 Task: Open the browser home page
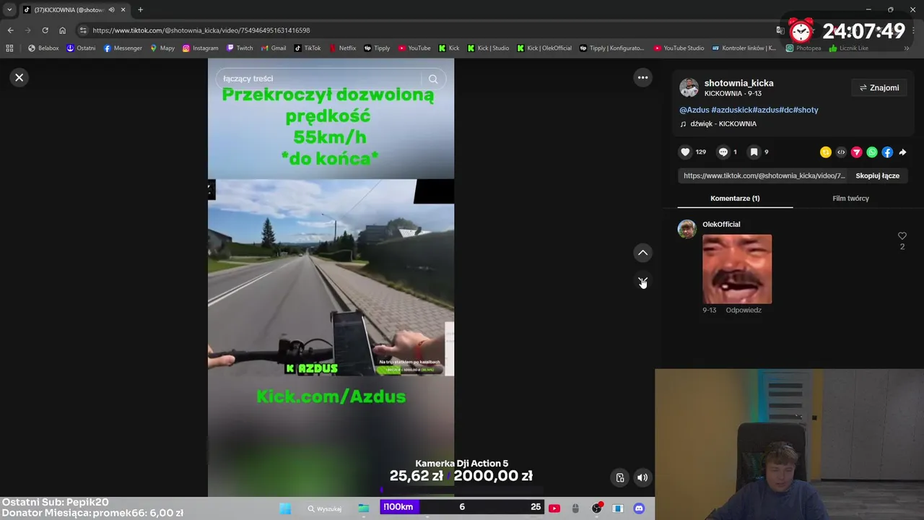click(x=62, y=30)
